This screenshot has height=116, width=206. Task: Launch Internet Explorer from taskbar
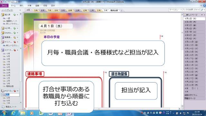tap(14, 113)
